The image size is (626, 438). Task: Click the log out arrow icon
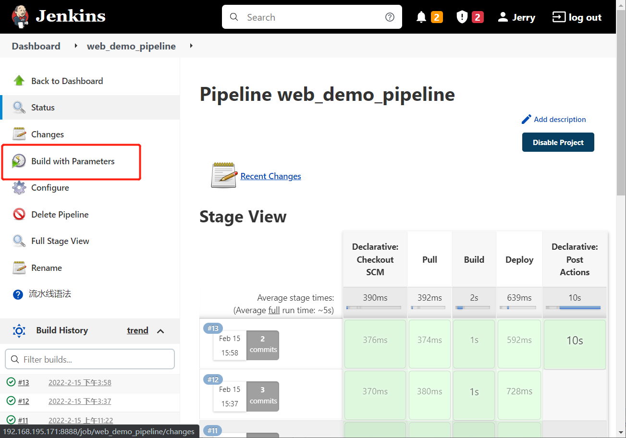559,17
